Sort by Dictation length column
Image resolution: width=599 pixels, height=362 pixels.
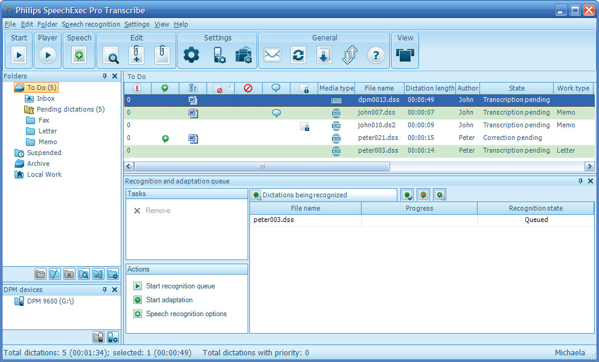pos(430,88)
